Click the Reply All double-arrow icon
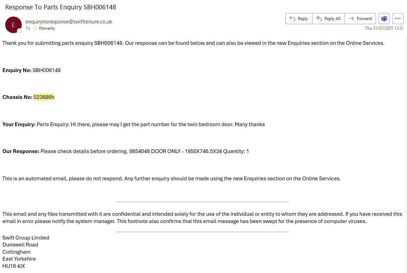Screen dimensions: 407x273 (x=319, y=19)
